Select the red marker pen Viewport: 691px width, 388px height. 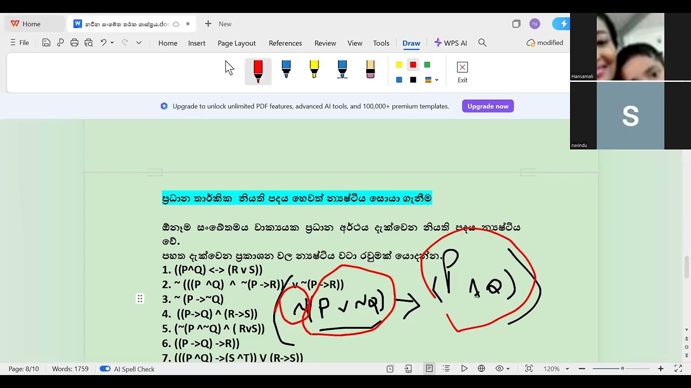(258, 72)
